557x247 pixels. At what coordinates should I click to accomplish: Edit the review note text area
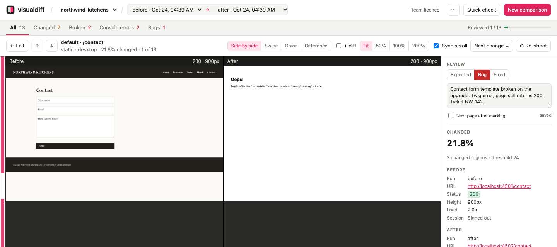(499, 96)
